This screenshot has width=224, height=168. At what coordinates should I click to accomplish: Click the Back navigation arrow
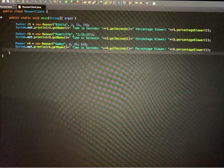[x=141, y=3]
